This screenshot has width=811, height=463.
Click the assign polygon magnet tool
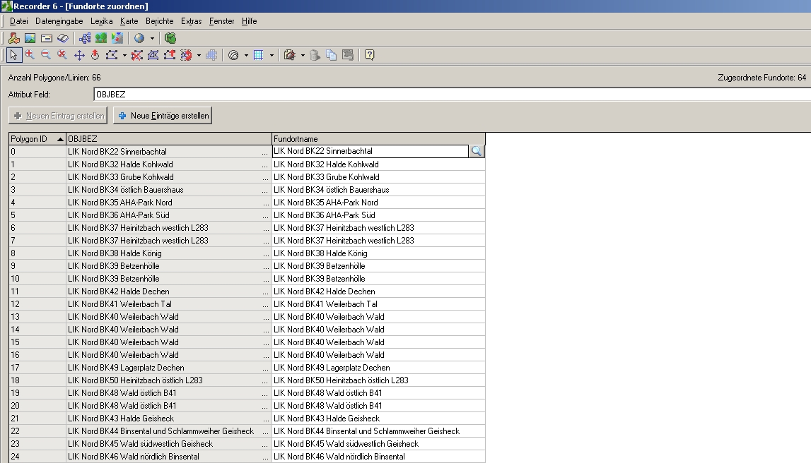pyautogui.click(x=186, y=55)
